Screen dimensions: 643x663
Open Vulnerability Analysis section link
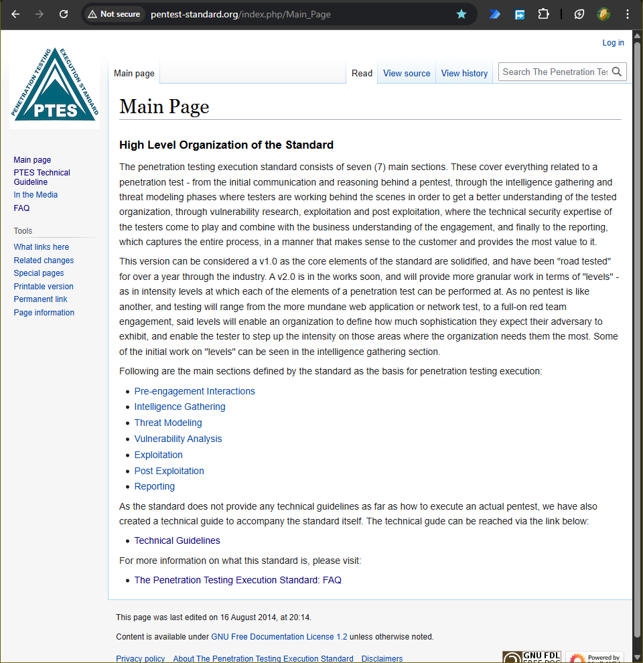[x=177, y=439]
